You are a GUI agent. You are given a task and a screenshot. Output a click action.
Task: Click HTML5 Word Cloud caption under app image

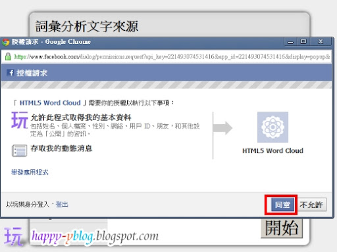click(272, 151)
